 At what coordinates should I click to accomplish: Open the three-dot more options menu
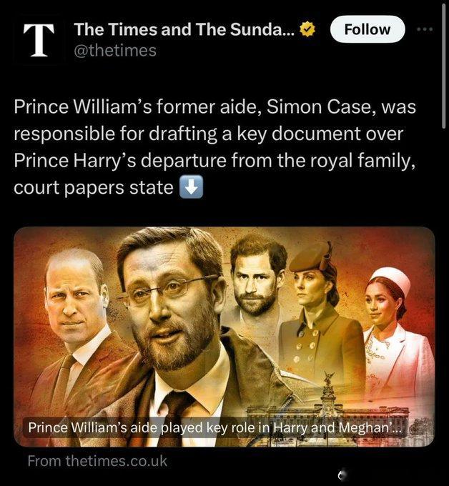click(425, 29)
